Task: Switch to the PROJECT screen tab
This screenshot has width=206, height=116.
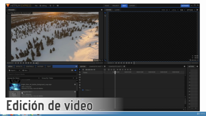Action: [x=116, y=6]
